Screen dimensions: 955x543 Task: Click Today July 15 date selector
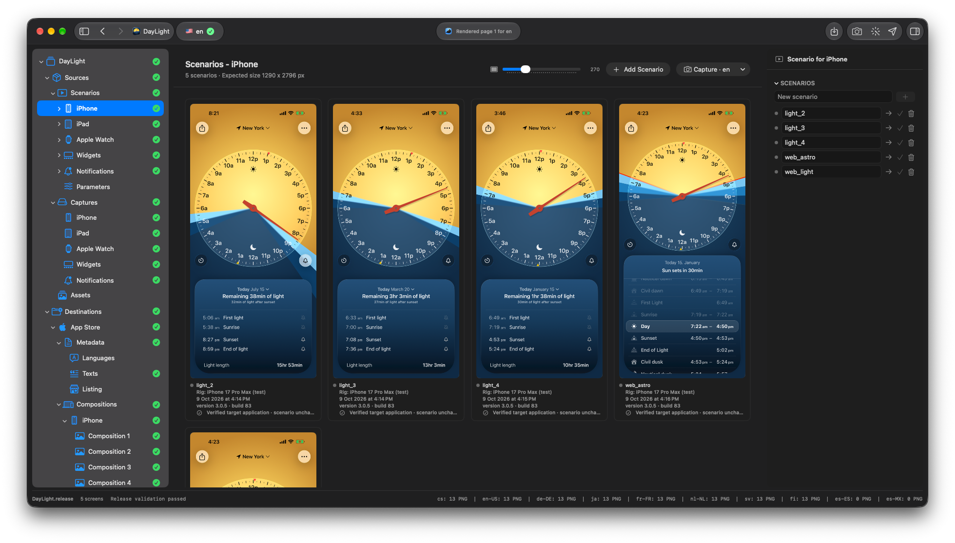(x=253, y=289)
